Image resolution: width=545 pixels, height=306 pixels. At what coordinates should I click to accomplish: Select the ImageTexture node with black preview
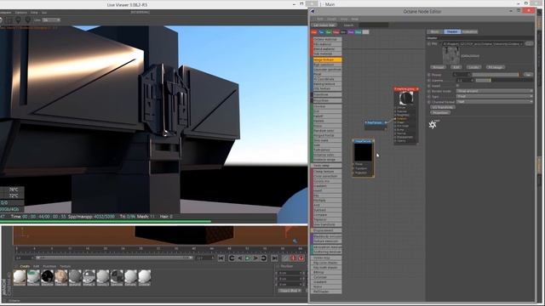pos(364,158)
